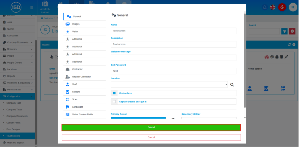Expand Permit Set Up menu
This screenshot has height=147, width=299.
pos(18,90)
